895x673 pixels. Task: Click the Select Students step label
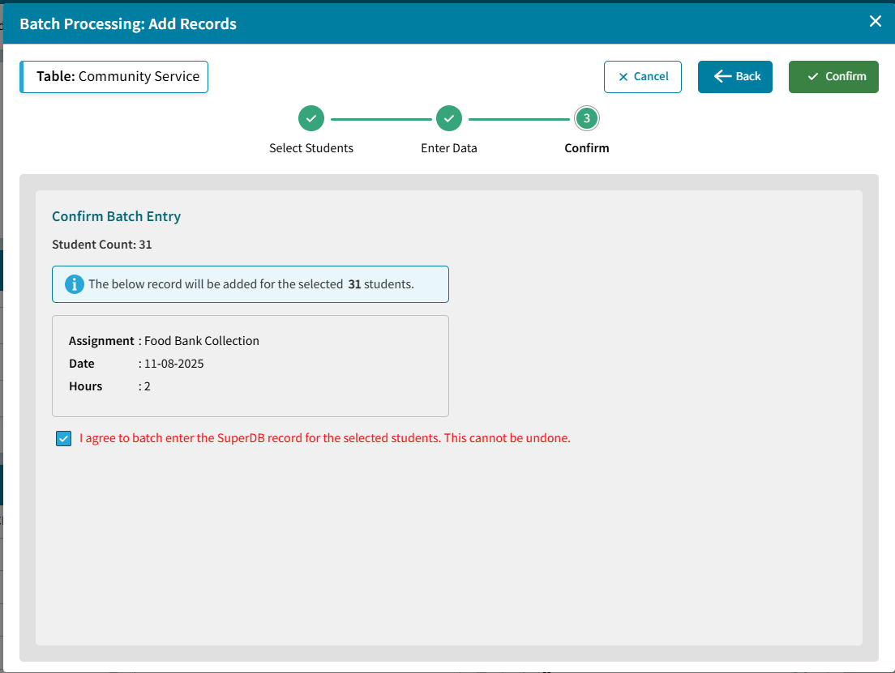pyautogui.click(x=311, y=148)
